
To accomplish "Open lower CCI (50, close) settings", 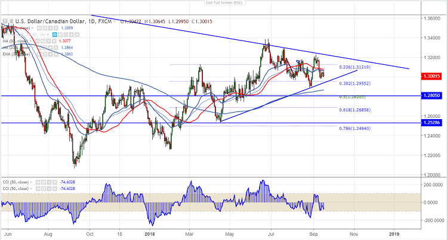I will coord(44,189).
